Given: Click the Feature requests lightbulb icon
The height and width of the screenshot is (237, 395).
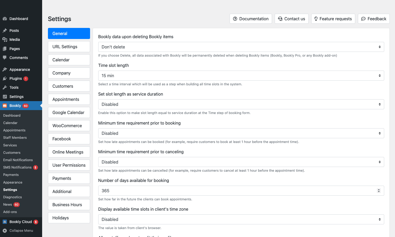Looking at the screenshot, I should point(316,19).
